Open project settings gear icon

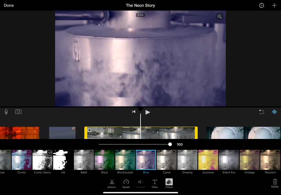(262, 6)
